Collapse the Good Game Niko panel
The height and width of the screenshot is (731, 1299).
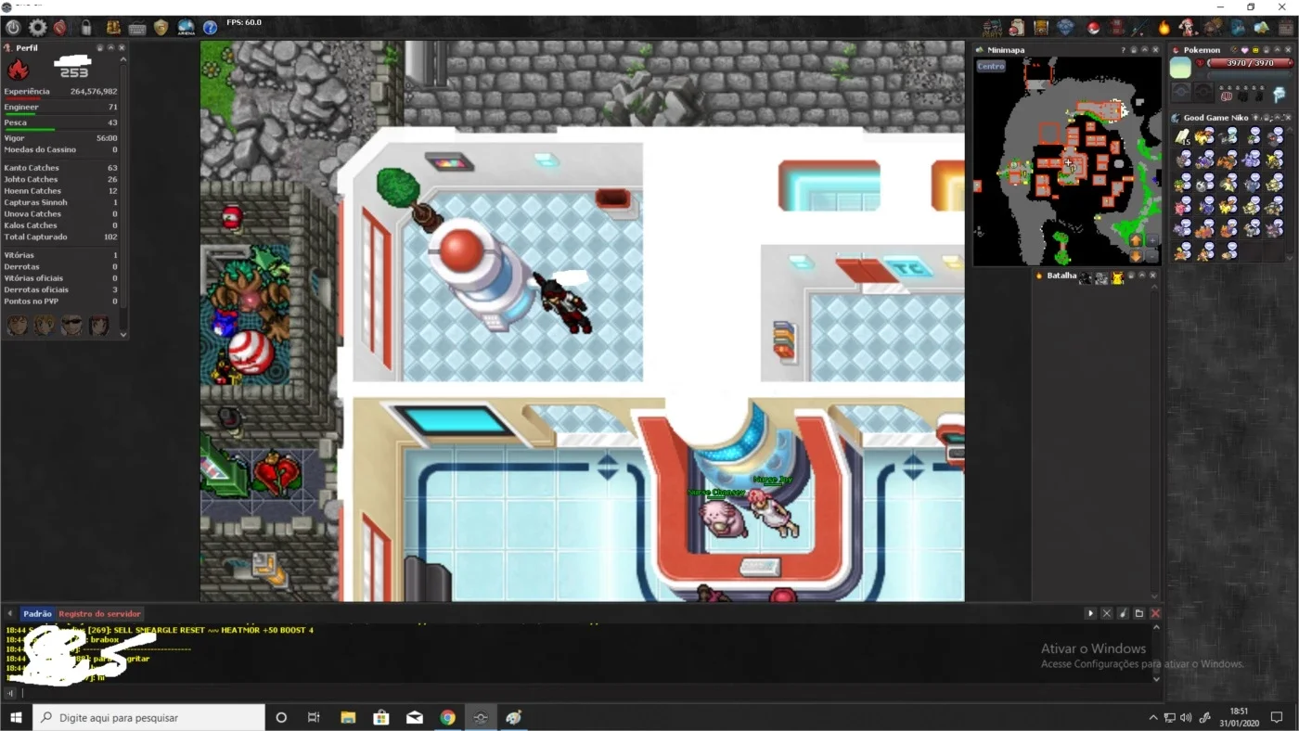pyautogui.click(x=1278, y=118)
